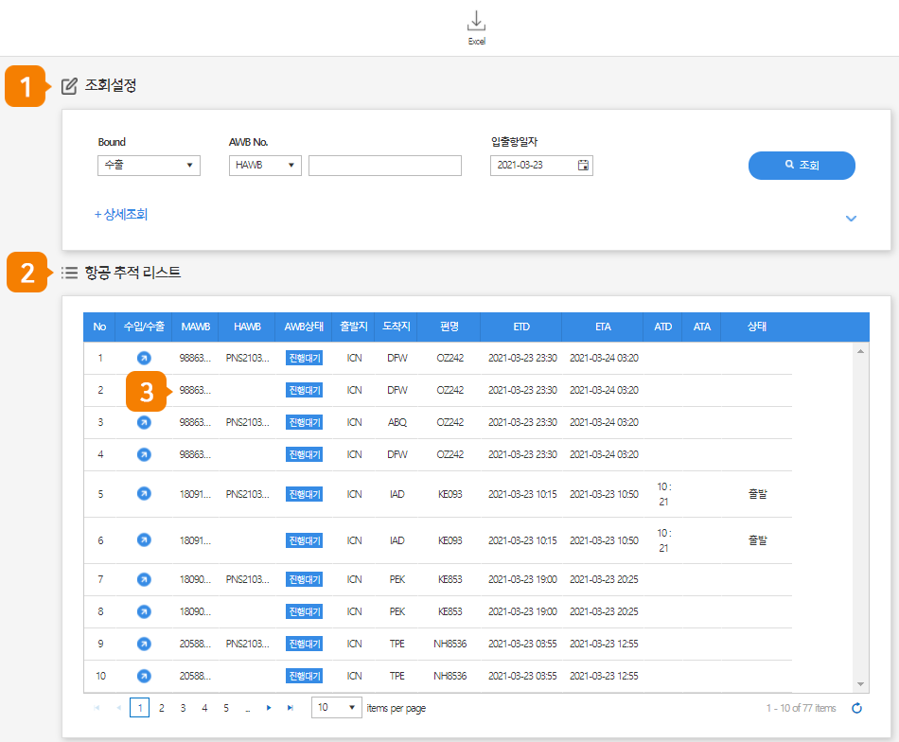
Task: Select flight KE853 in row No 7
Action: point(450,580)
